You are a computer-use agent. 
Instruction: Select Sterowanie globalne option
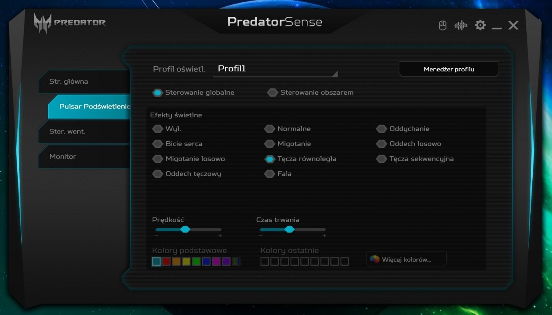(194, 93)
